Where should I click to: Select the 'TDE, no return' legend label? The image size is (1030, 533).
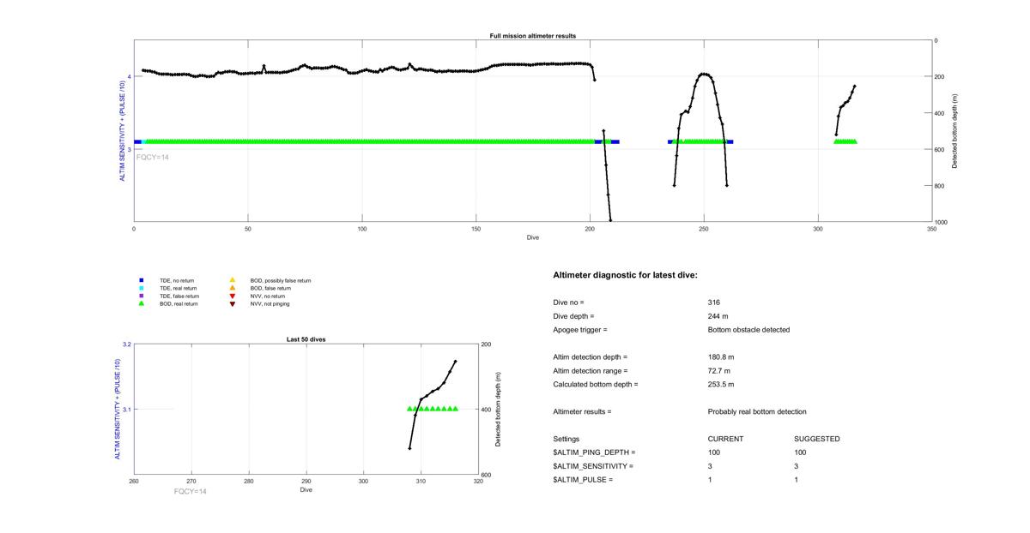point(178,280)
